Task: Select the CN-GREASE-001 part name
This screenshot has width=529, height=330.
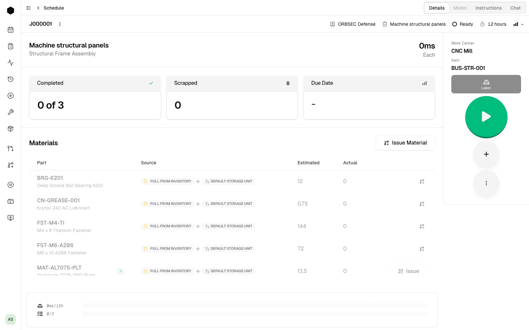Action: pos(58,200)
